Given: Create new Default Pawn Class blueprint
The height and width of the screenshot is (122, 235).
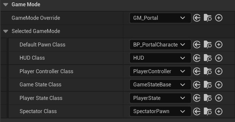Looking at the screenshot, I should click(x=219, y=45).
